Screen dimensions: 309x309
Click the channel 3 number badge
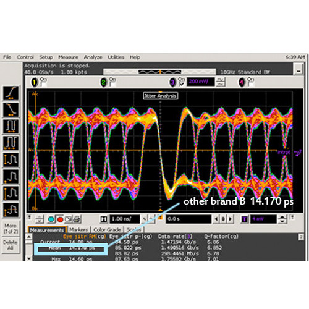pyautogui.click(x=172, y=82)
